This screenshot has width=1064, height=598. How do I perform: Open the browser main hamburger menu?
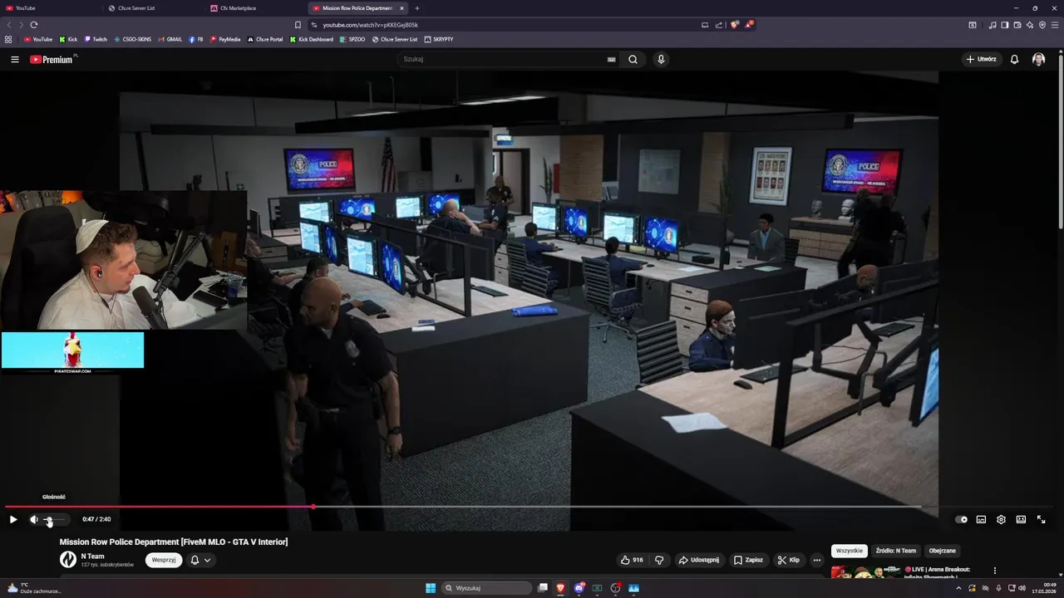(x=1055, y=25)
